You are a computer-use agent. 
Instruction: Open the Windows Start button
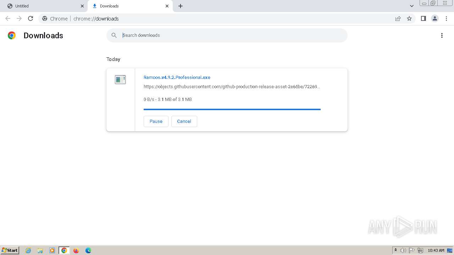click(10, 250)
